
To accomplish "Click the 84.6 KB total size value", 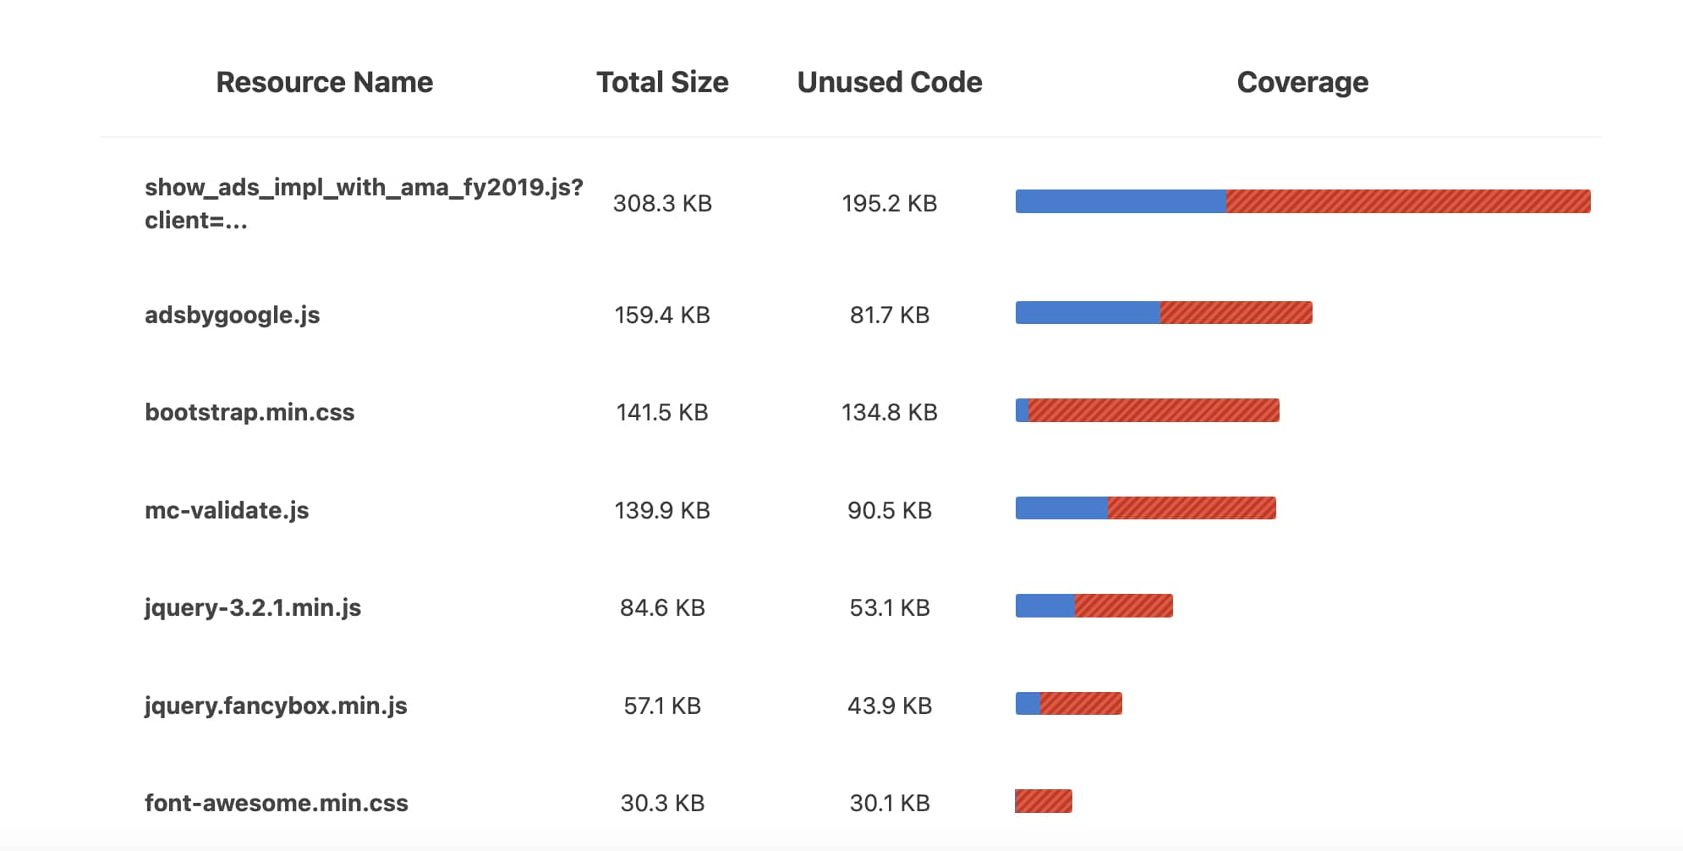I will tap(662, 607).
